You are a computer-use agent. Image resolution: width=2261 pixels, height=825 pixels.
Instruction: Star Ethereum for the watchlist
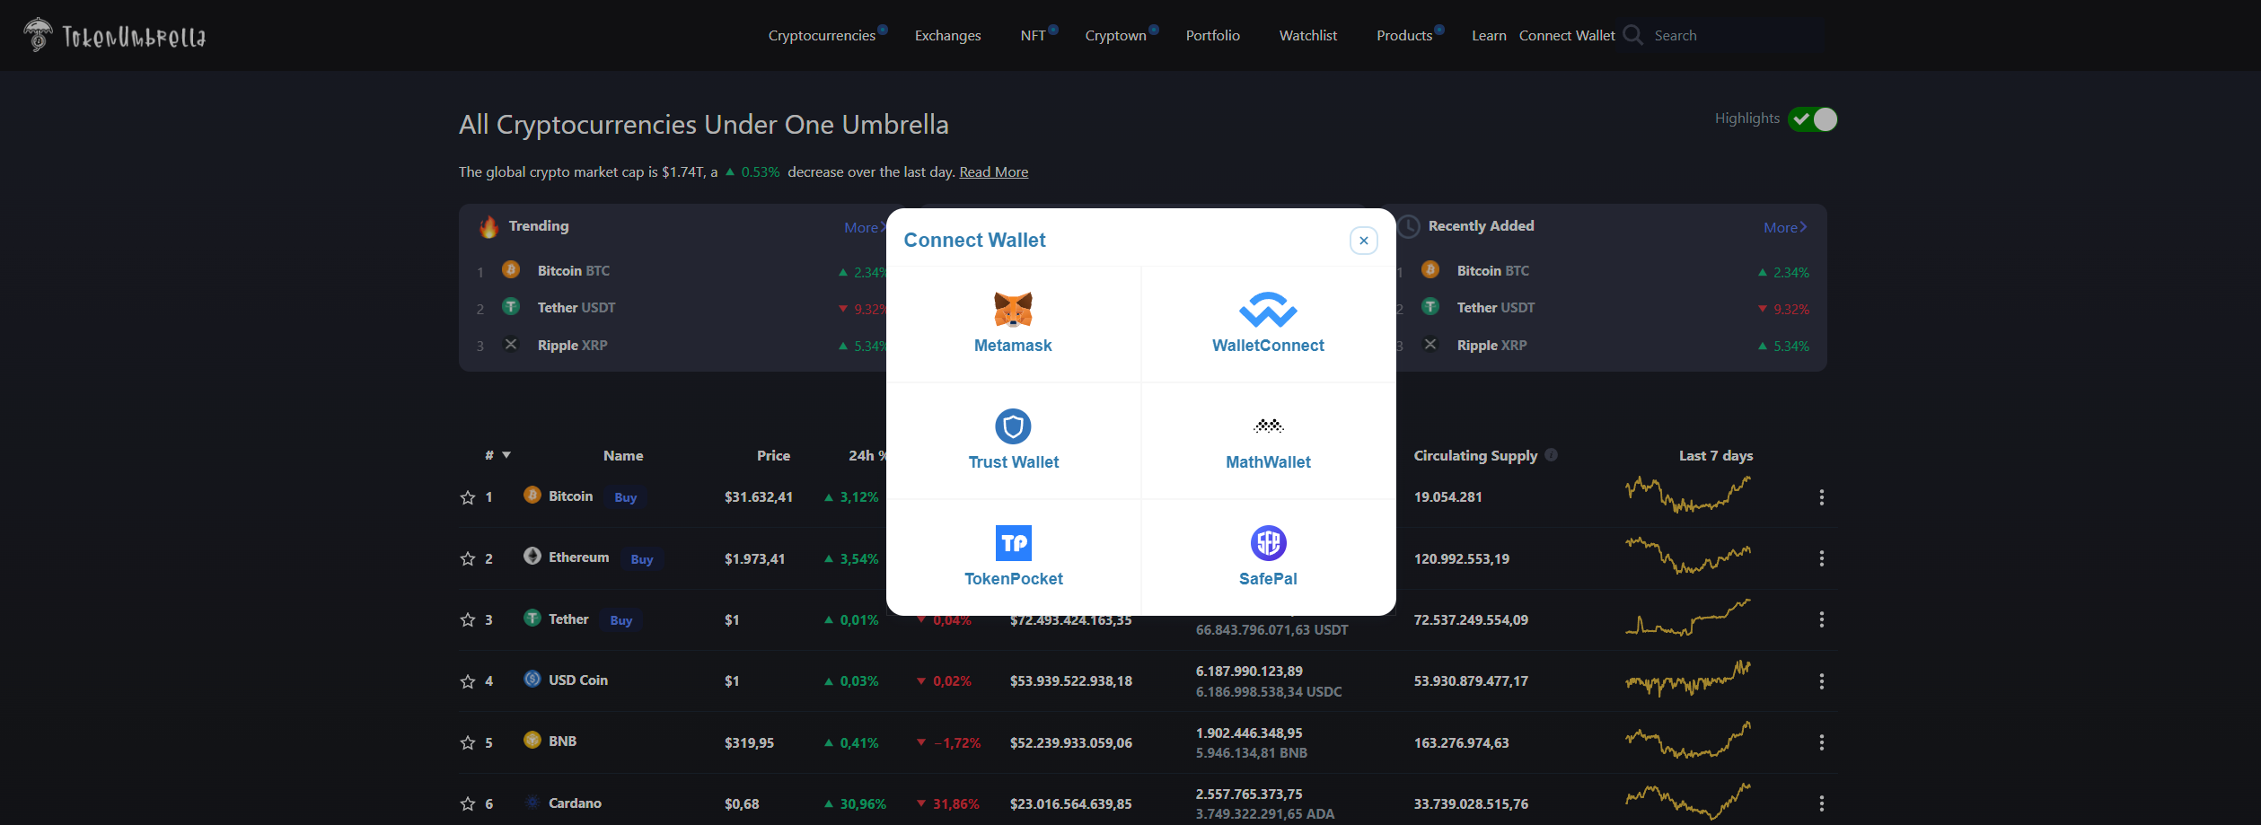468,558
